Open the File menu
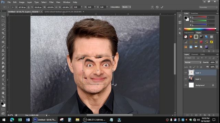Image resolution: width=220 pixels, height=123 pixels. point(9,2)
